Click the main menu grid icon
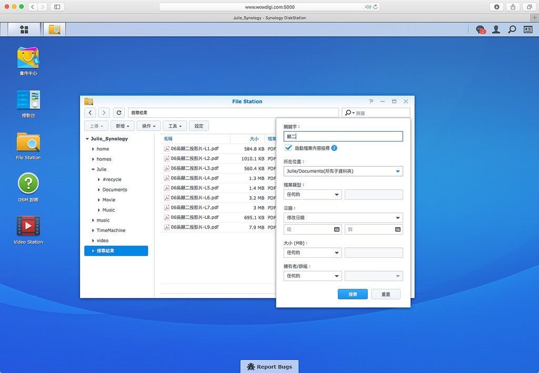The width and height of the screenshot is (539, 373). 24,29
